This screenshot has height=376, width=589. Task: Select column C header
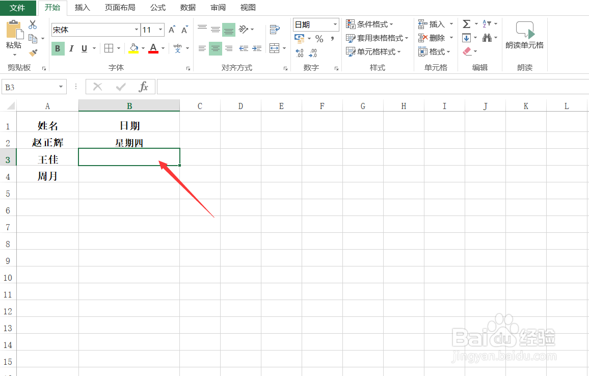(x=200, y=106)
